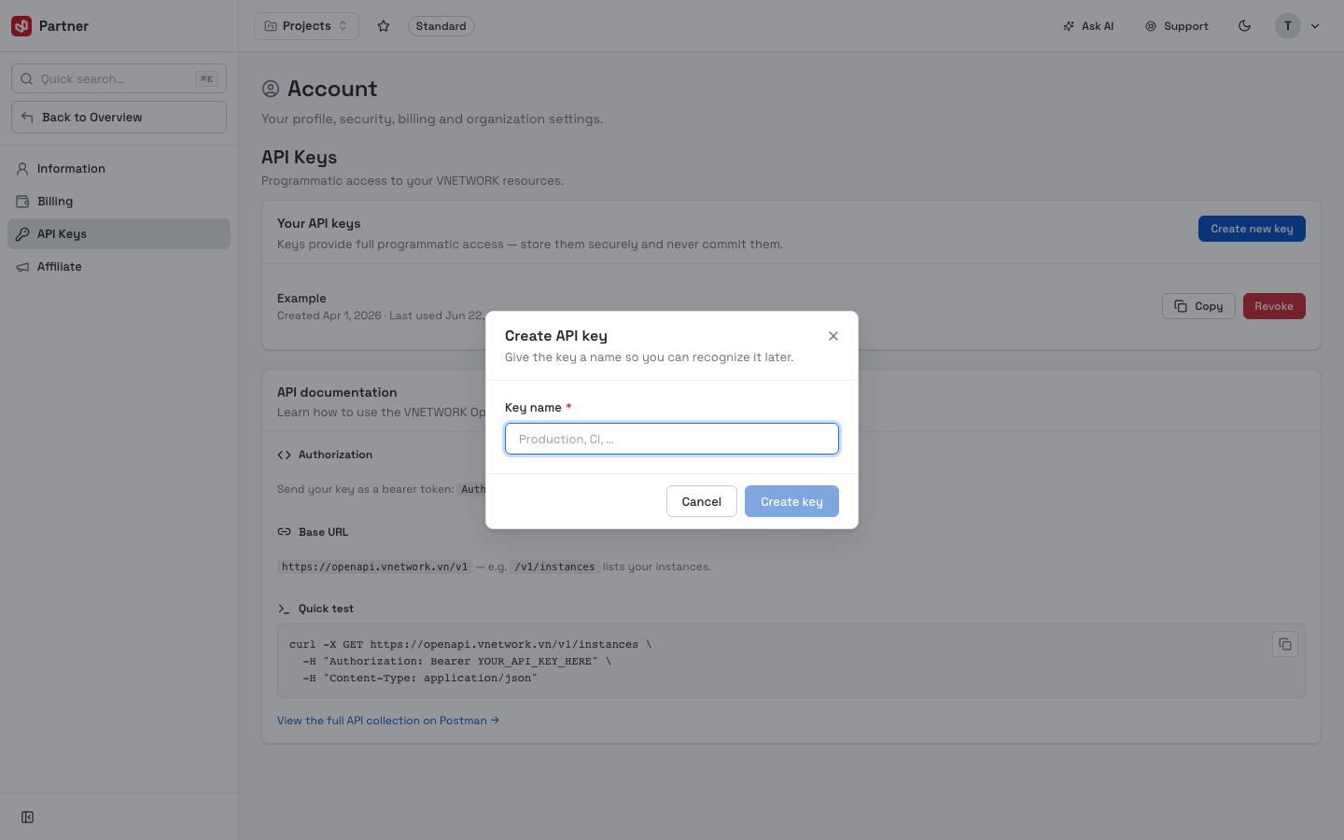
Task: Toggle dark mode moon icon
Action: point(1244,26)
